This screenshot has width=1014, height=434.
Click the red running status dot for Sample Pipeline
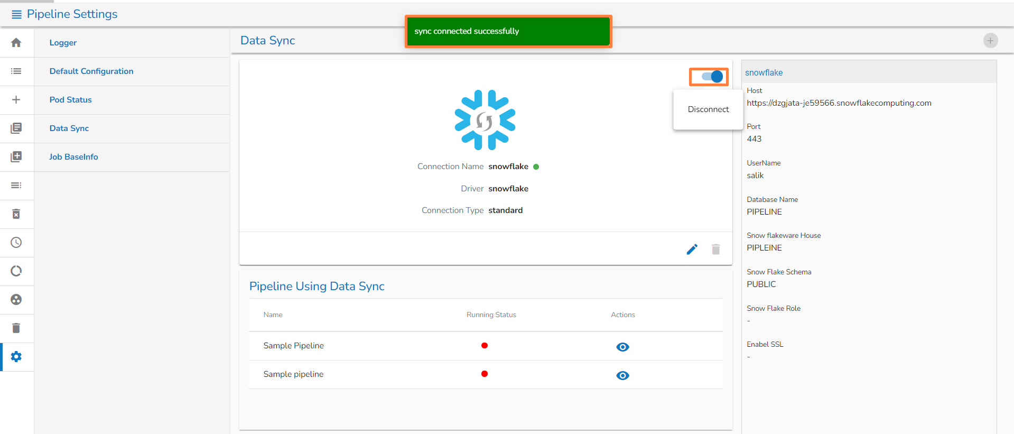point(485,345)
